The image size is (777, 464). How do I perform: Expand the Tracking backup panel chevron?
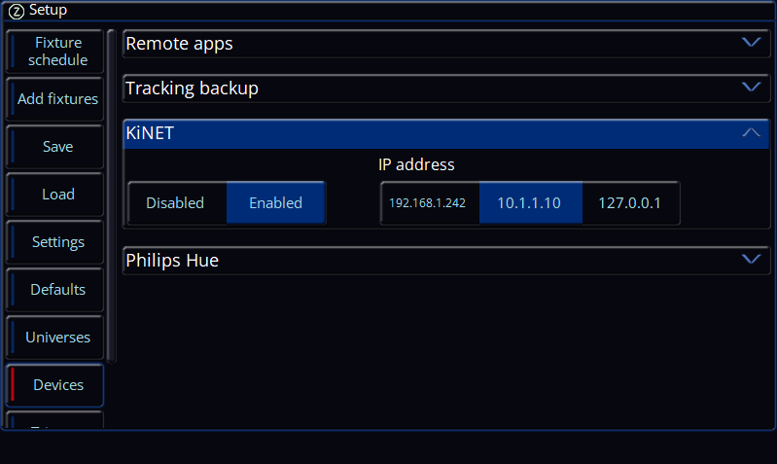pyautogui.click(x=752, y=88)
